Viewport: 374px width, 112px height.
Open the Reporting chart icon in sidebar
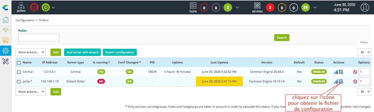(x=6, y=40)
